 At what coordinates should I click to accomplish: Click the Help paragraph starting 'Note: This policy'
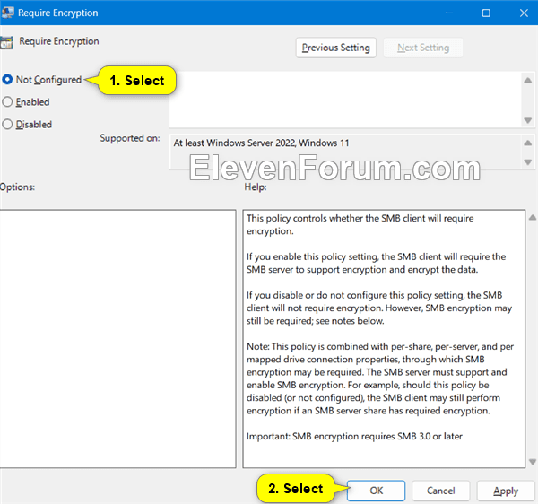[380, 378]
